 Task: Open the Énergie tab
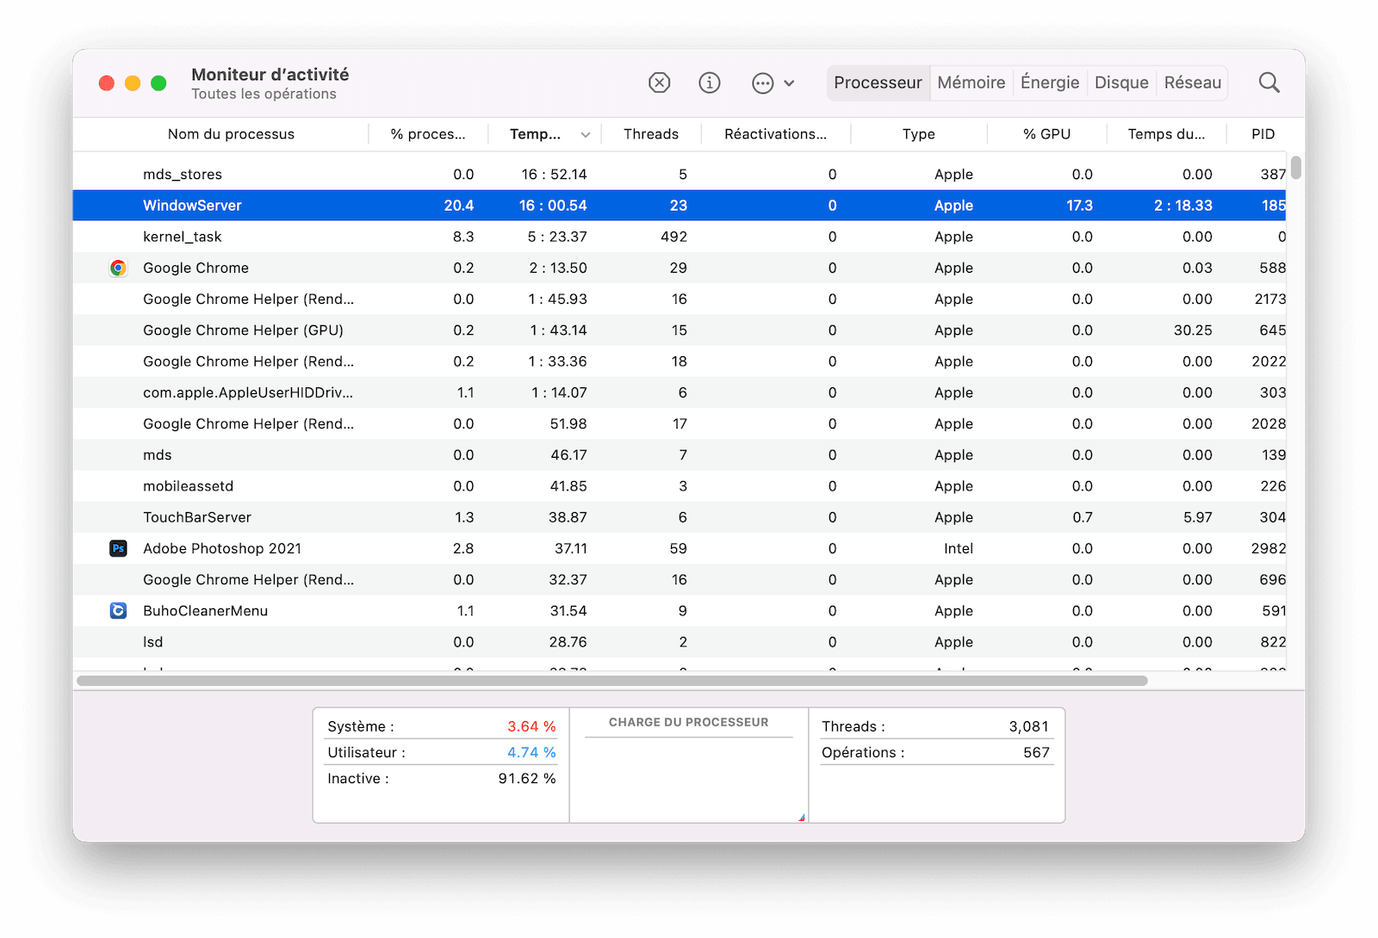pyautogui.click(x=1049, y=83)
